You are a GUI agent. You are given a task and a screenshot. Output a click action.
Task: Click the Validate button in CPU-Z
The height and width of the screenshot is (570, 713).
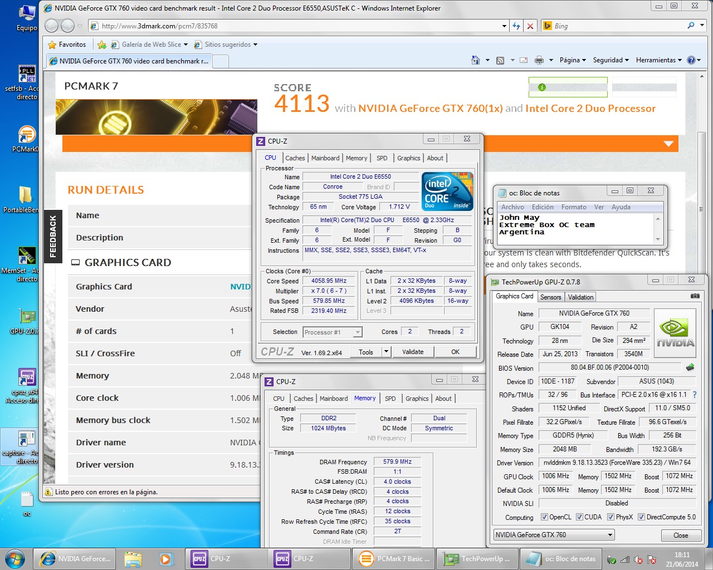click(x=413, y=352)
